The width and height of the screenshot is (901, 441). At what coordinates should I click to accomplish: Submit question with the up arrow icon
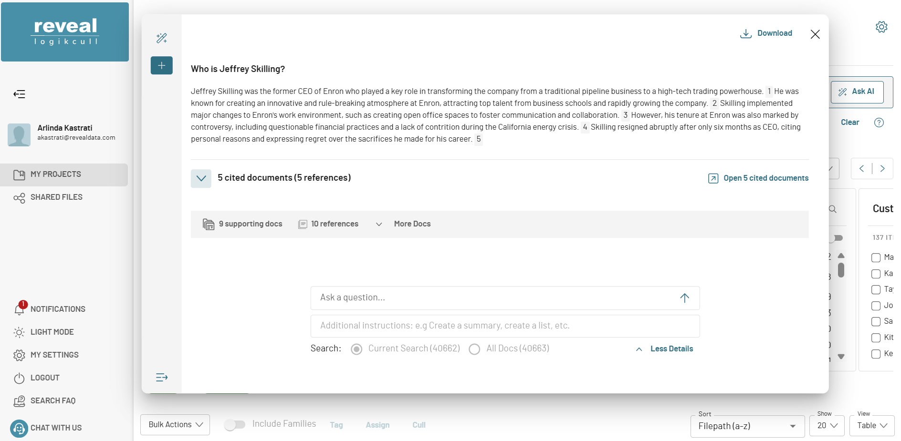coord(684,298)
